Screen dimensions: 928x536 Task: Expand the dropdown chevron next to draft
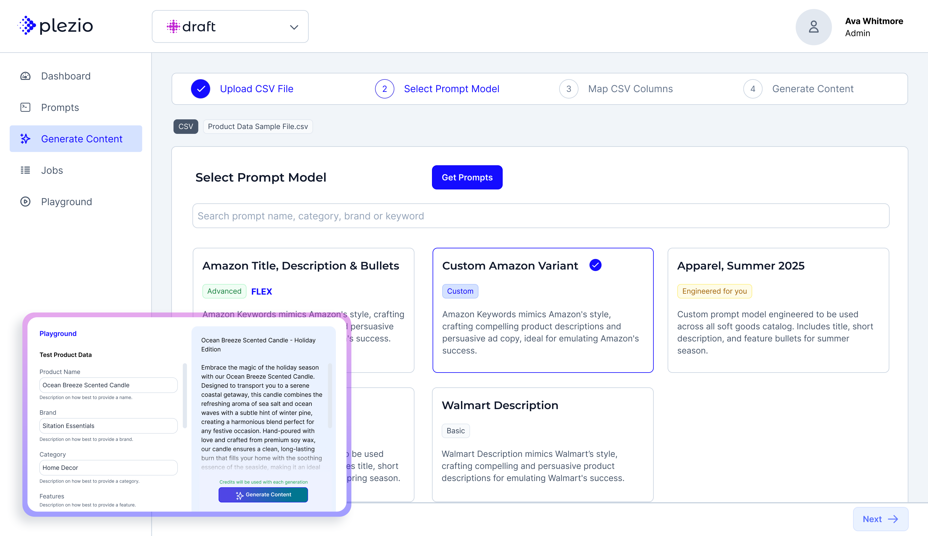294,27
